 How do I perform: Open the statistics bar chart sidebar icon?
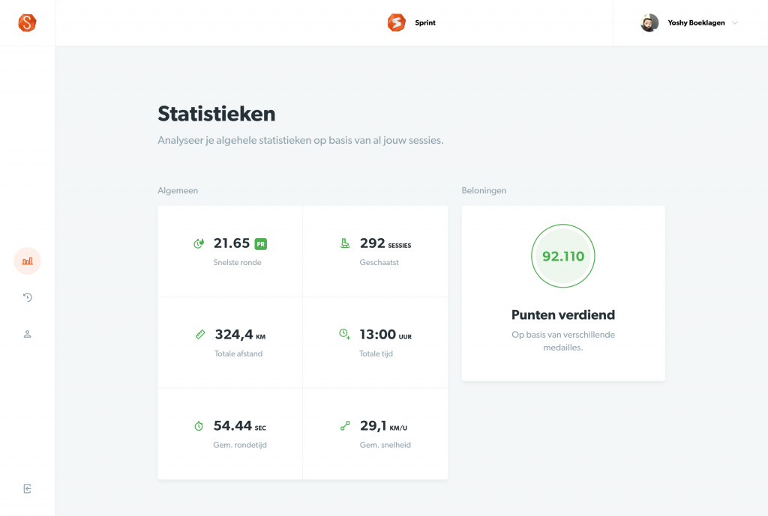pos(28,261)
